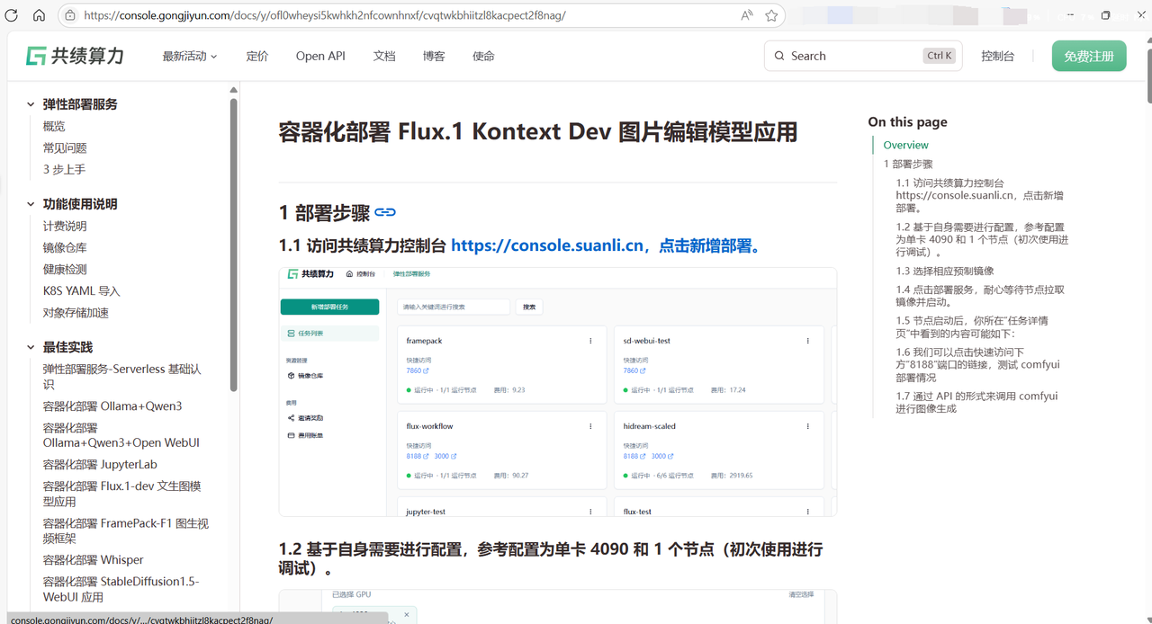Click the 控制台 link in header
Image resolution: width=1152 pixels, height=624 pixels.
click(997, 56)
